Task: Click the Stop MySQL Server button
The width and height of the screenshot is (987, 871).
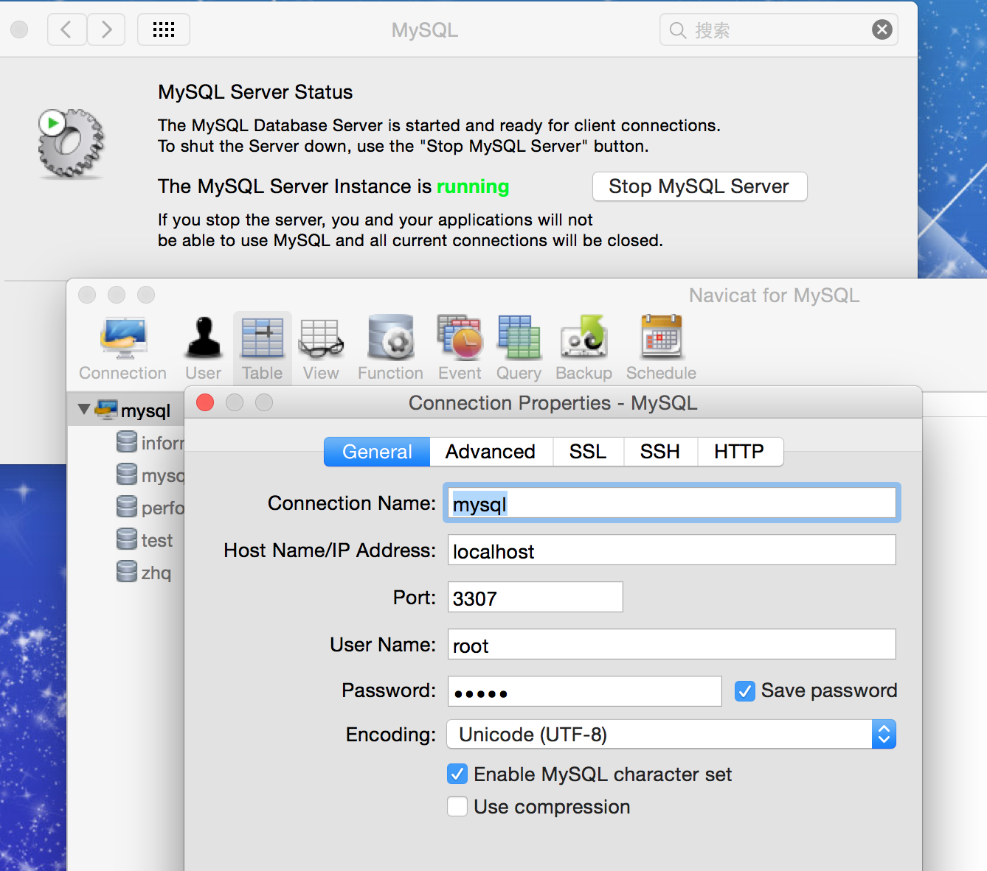Action: [x=699, y=186]
